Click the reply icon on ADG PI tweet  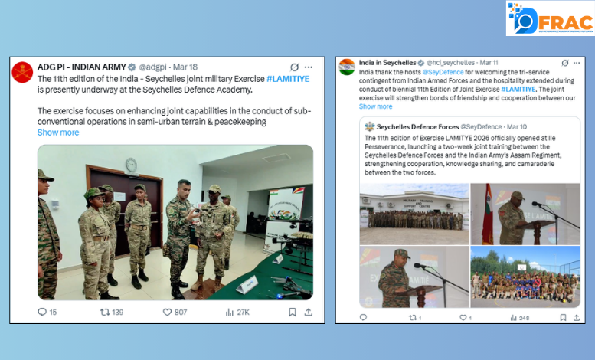(42, 313)
